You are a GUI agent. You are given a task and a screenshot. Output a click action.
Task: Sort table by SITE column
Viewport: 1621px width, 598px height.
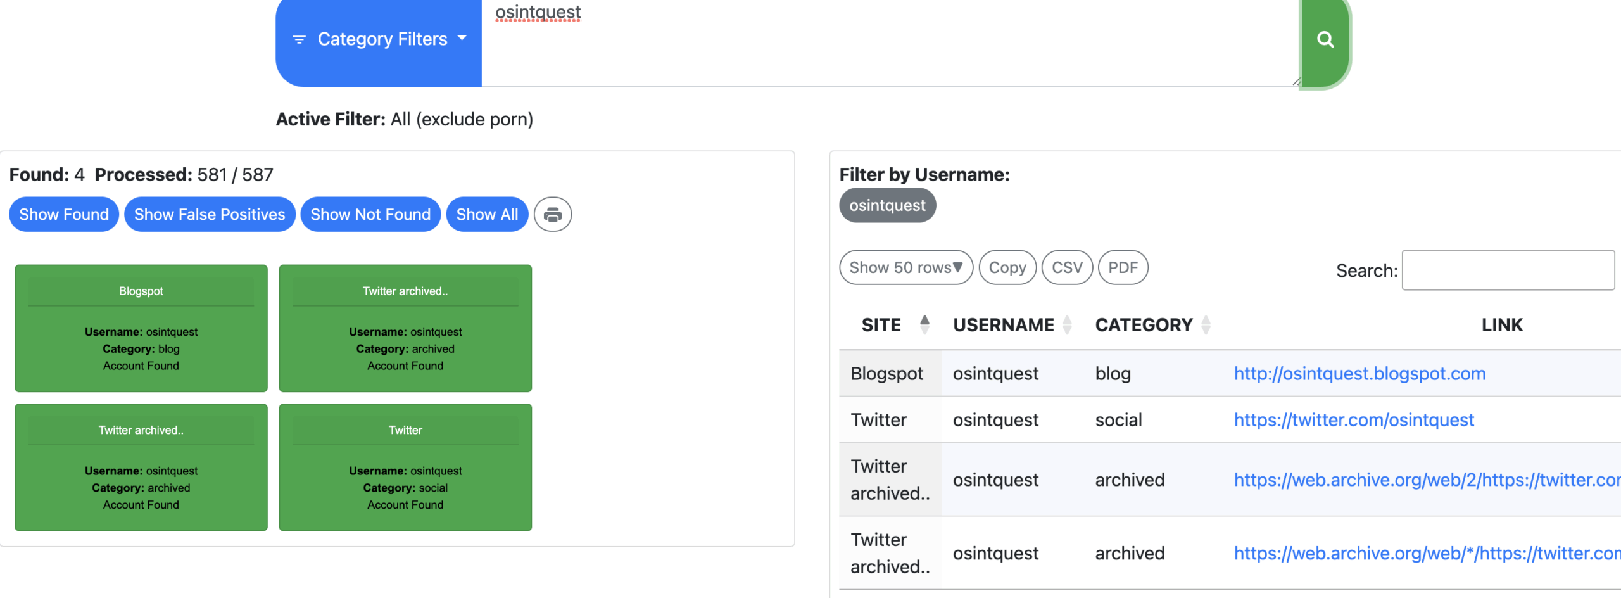[890, 325]
